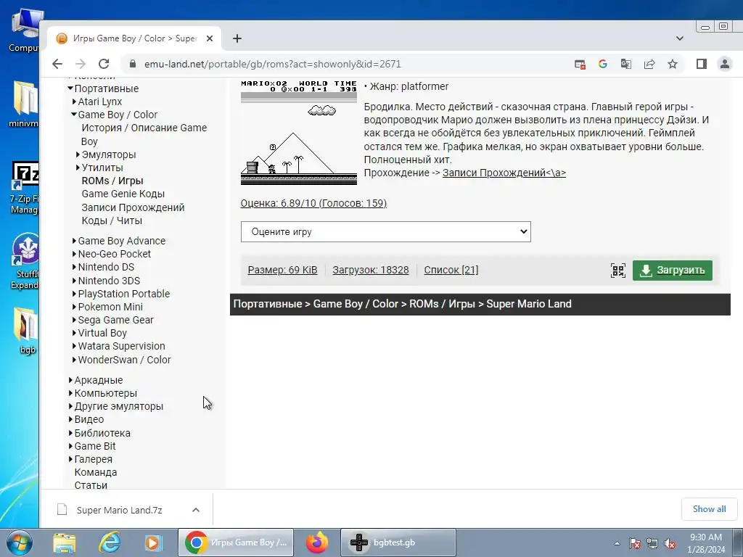
Task: Click Show all downloads button
Action: (709, 509)
